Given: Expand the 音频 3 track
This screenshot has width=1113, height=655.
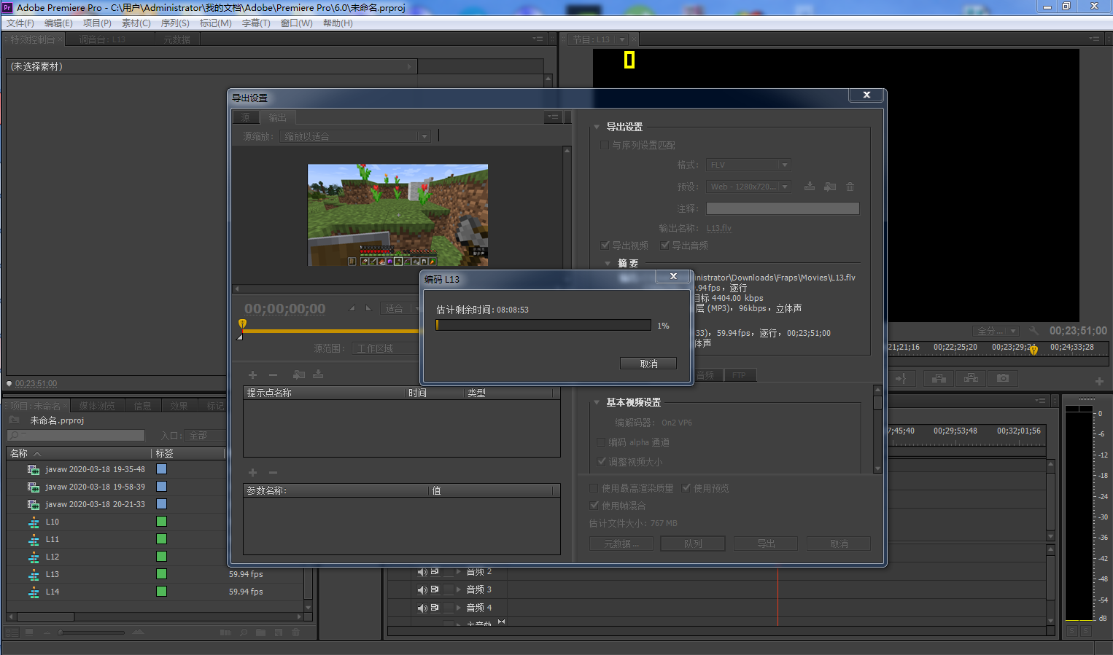Looking at the screenshot, I should point(459,589).
